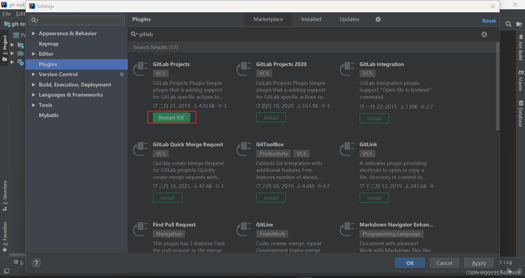Click the Markdown Navigator plugin icon
The image size is (525, 278).
[x=347, y=229]
